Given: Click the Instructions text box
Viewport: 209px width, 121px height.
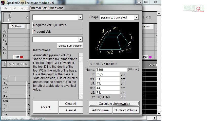Looking at the screenshot, I should 56,76.
